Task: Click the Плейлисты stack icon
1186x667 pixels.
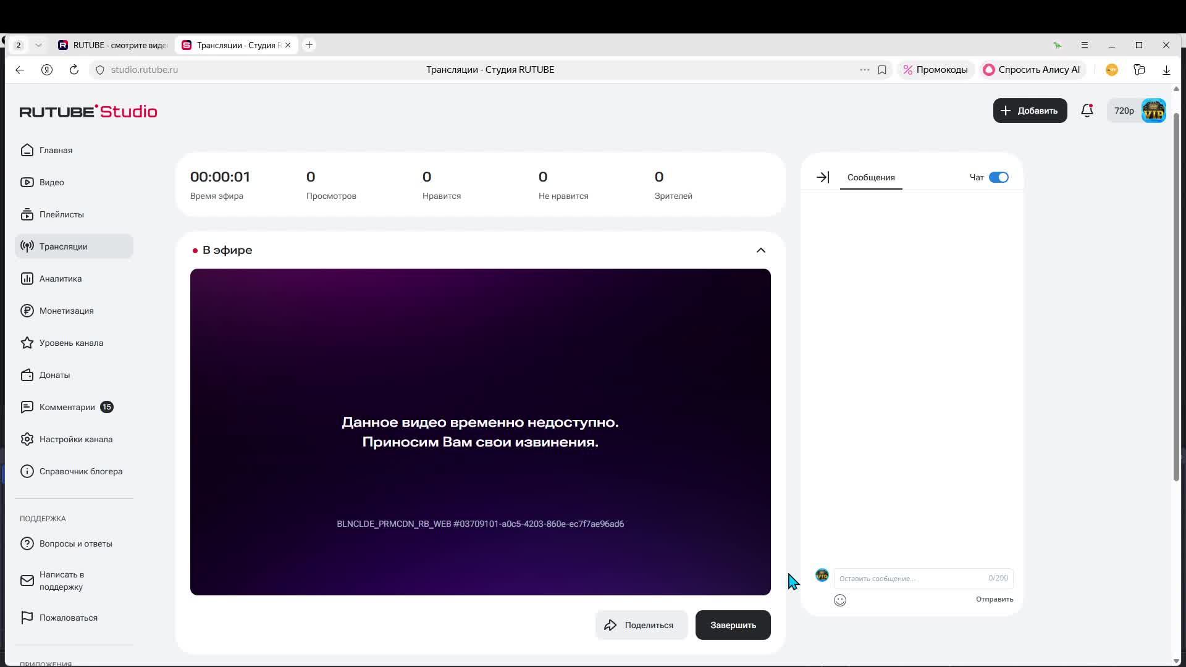Action: click(x=27, y=214)
